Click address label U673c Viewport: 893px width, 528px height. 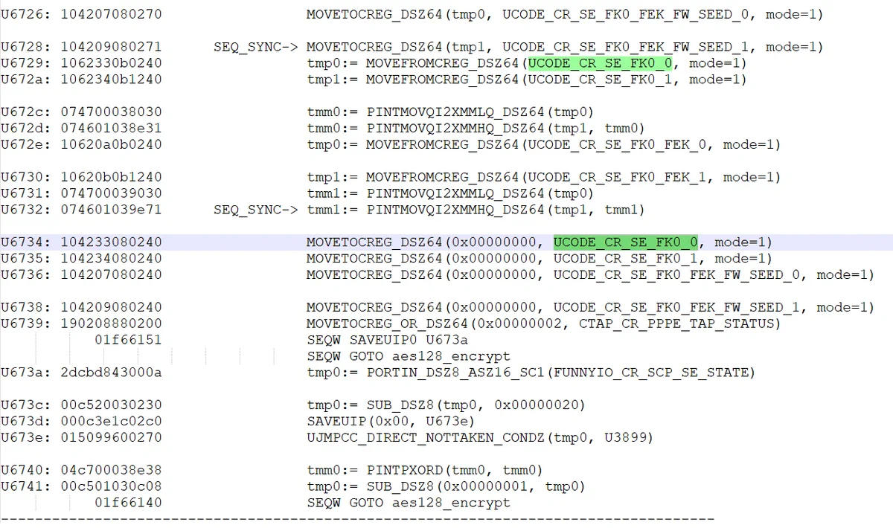pyautogui.click(x=26, y=405)
